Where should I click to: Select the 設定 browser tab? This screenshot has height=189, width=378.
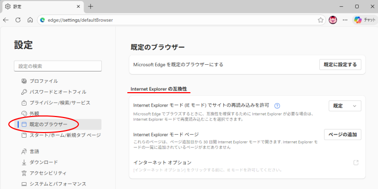(x=43, y=7)
